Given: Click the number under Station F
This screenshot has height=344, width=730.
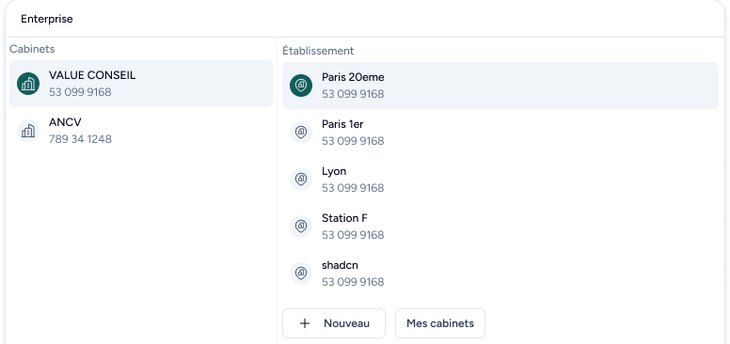Looking at the screenshot, I should coord(353,235).
